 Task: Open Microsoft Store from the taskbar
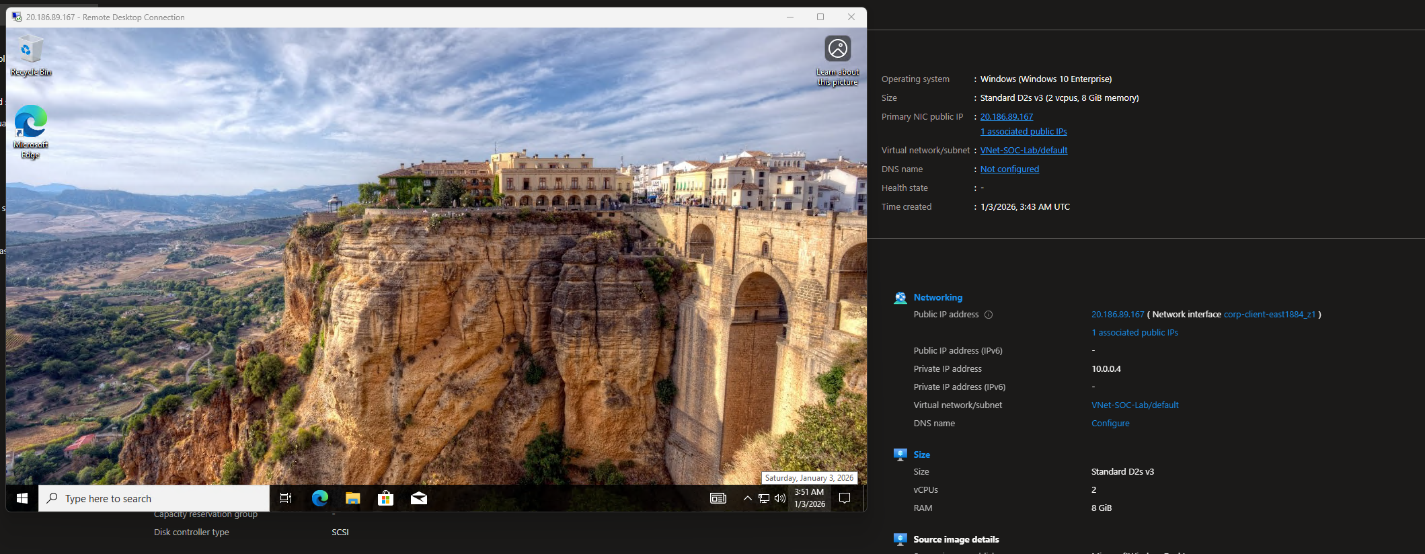(385, 498)
